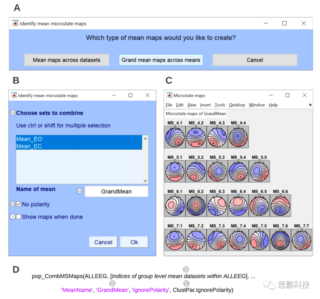Cancel the set combination dialog

point(103,242)
